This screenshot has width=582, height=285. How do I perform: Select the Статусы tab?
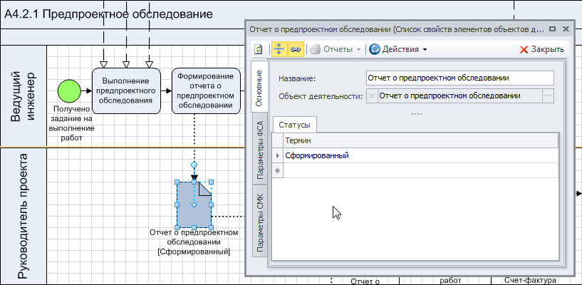tap(294, 125)
